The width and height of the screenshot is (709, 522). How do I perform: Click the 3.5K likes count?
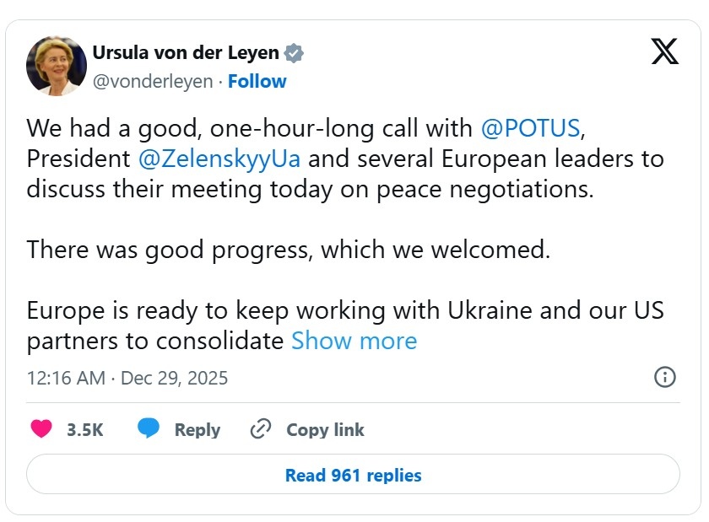[x=84, y=429]
